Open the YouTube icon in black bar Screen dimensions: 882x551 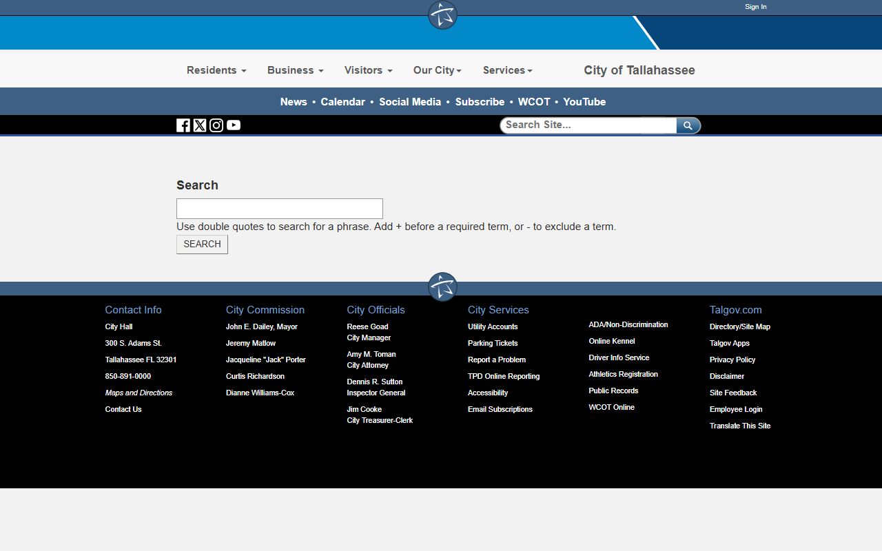234,125
